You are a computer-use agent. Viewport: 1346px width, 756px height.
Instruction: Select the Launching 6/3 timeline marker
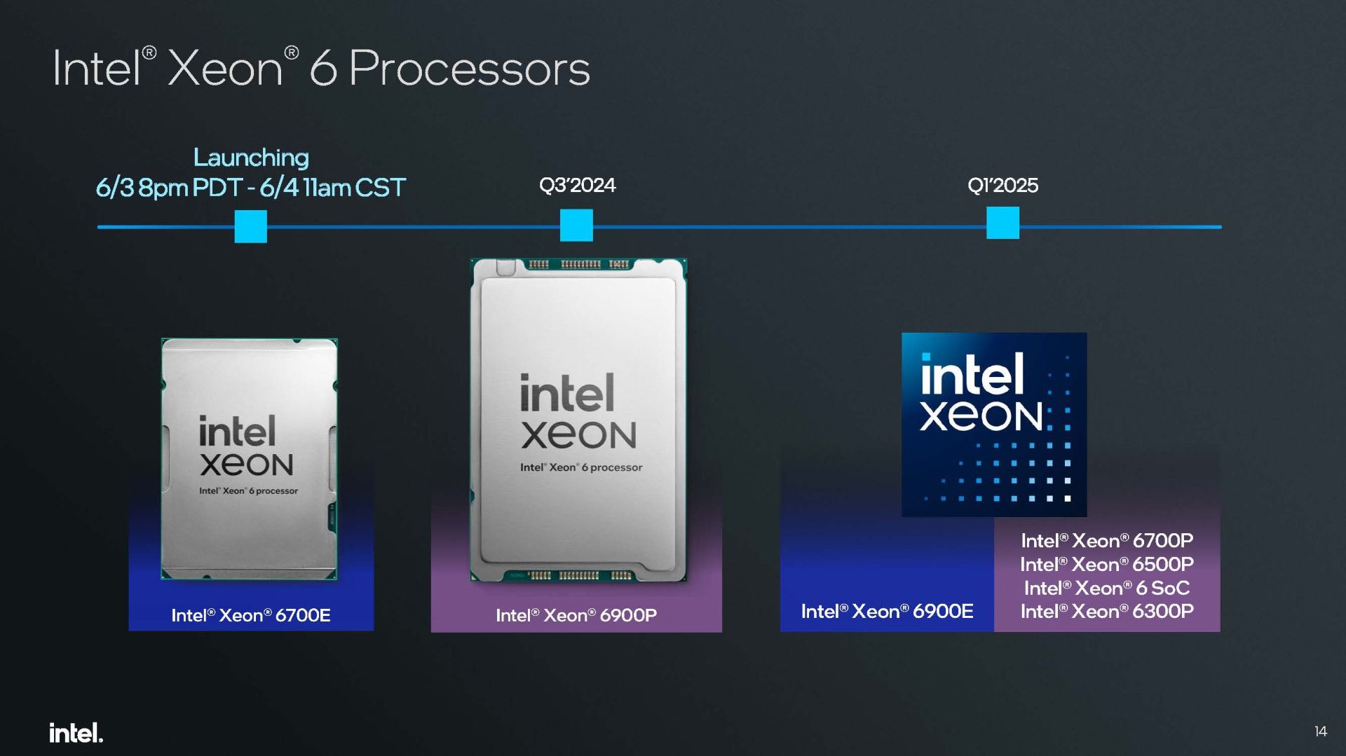[x=251, y=226]
